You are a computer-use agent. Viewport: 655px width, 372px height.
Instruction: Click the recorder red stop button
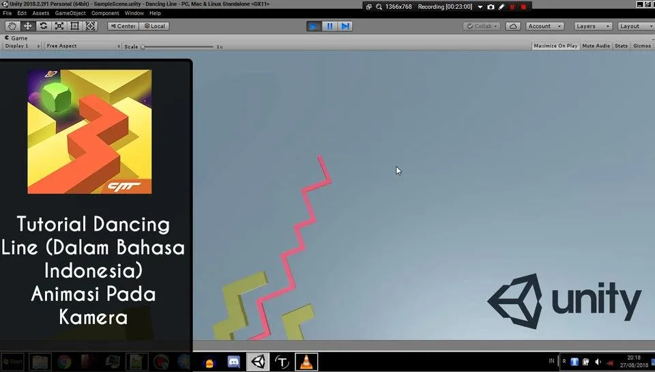coord(523,7)
